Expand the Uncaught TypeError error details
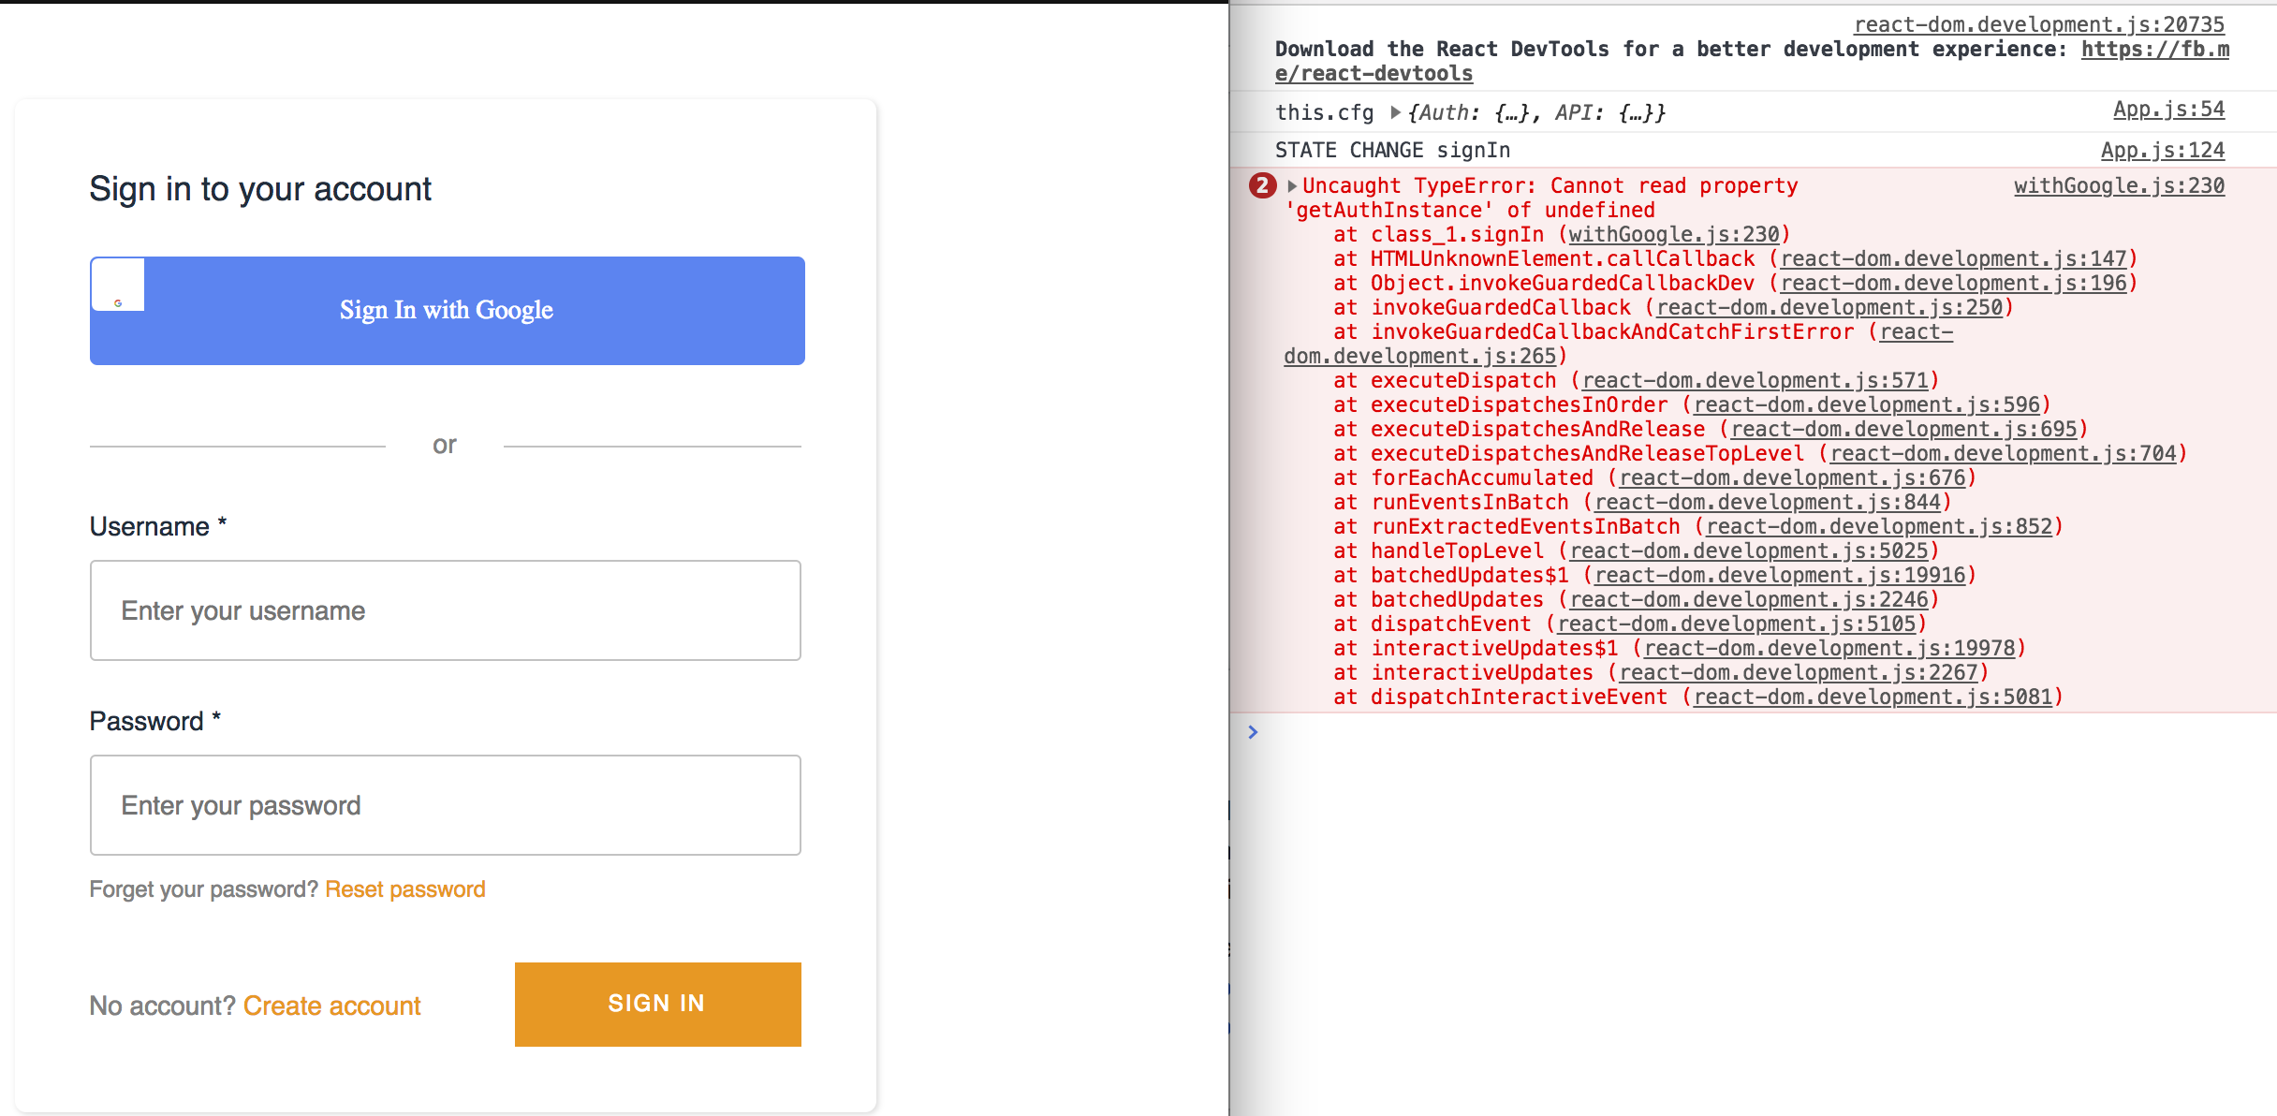The width and height of the screenshot is (2277, 1116). 1291,185
